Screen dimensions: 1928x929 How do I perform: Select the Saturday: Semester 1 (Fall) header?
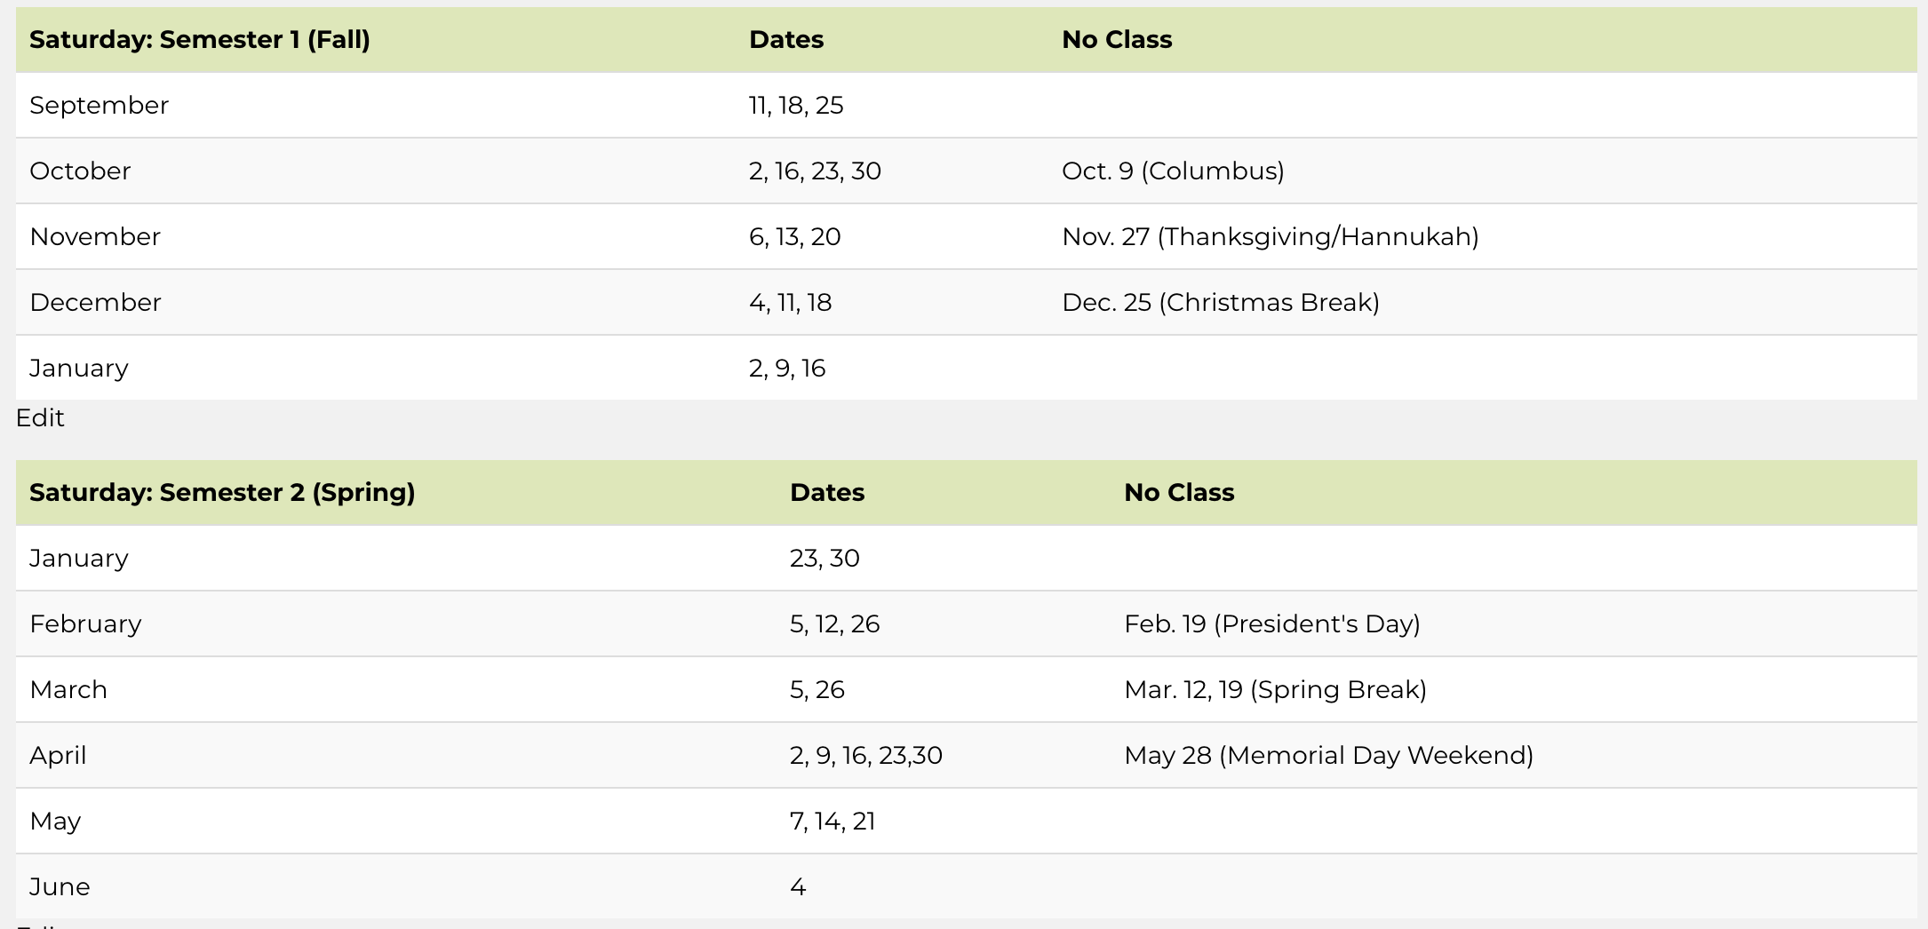pyautogui.click(x=200, y=40)
